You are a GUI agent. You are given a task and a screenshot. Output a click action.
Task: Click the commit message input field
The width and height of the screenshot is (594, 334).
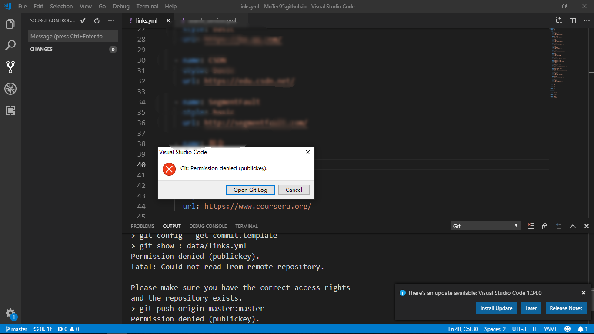[73, 36]
